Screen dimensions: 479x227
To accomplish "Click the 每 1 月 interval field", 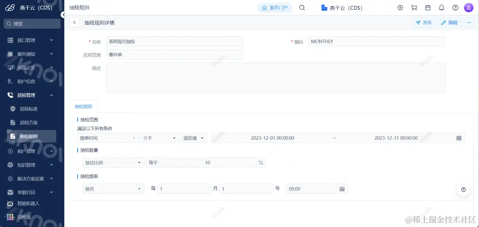I will click(x=184, y=189).
